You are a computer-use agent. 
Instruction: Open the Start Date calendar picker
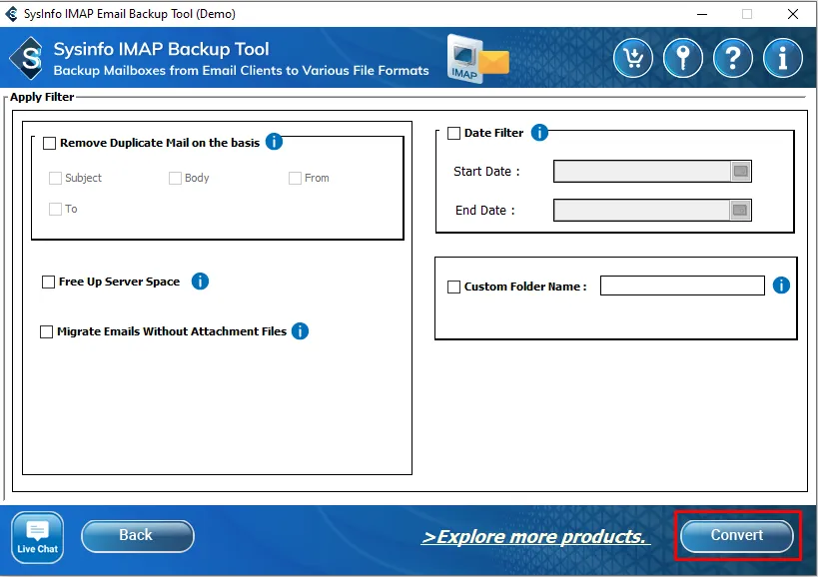tap(740, 172)
